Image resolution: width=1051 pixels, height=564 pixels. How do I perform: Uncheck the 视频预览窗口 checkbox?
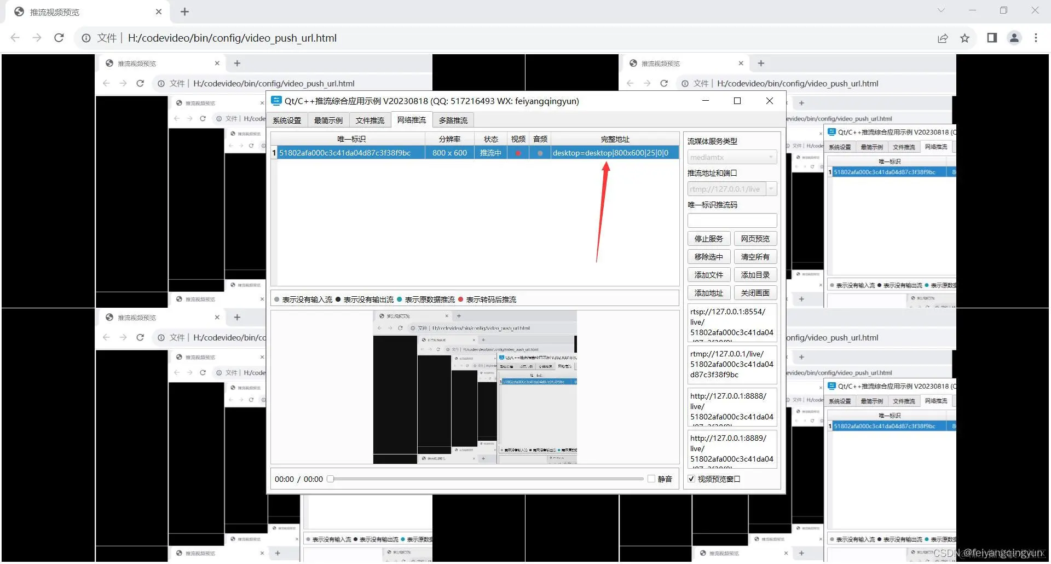(691, 479)
